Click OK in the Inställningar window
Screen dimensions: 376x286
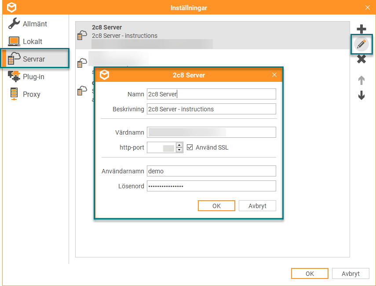pyautogui.click(x=310, y=274)
